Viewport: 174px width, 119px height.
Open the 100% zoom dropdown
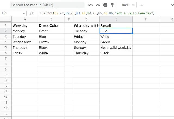[128, 5]
